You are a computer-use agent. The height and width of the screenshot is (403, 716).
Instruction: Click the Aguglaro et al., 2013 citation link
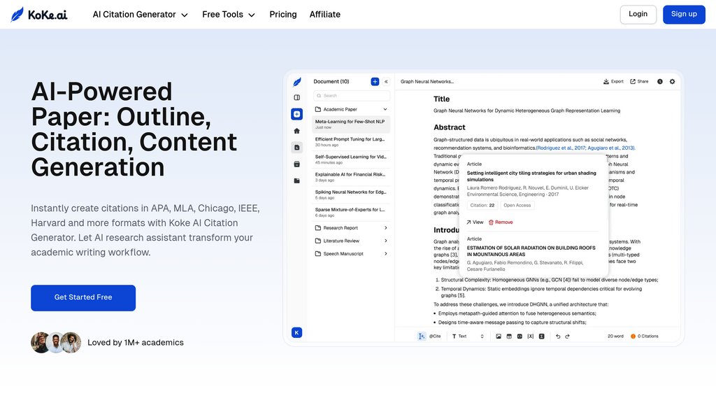coord(611,148)
